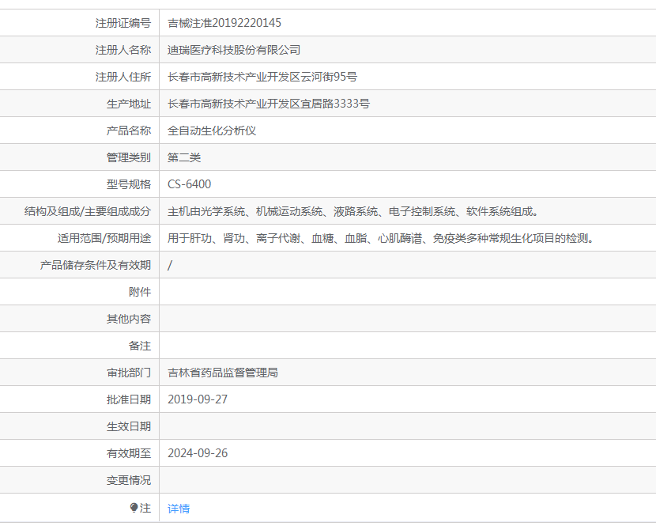Select expiry date 2024-09-26
This screenshot has width=656, height=526.
[198, 453]
